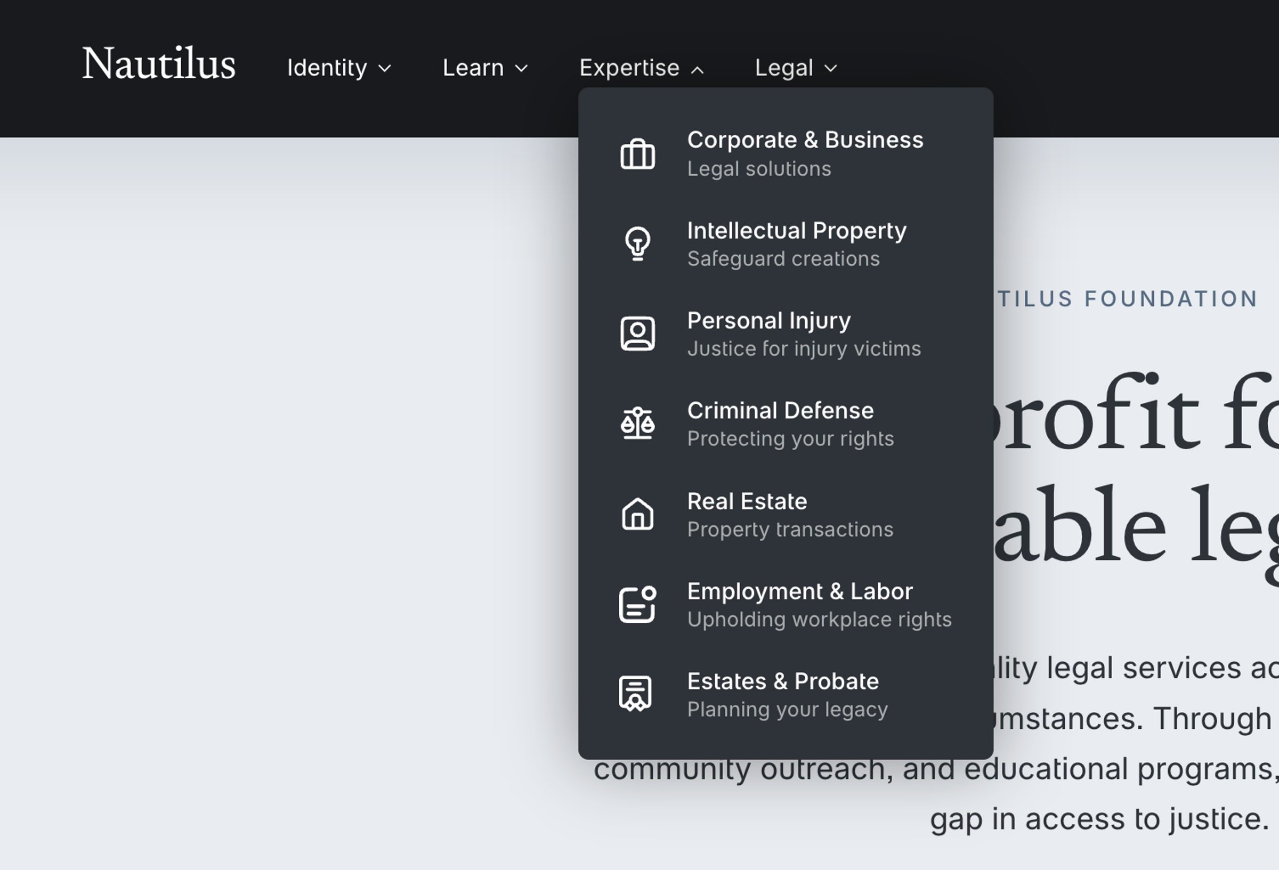Click the chevron beside Learn

click(521, 69)
